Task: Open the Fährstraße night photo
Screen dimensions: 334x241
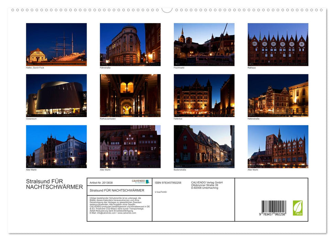Action: click(129, 44)
